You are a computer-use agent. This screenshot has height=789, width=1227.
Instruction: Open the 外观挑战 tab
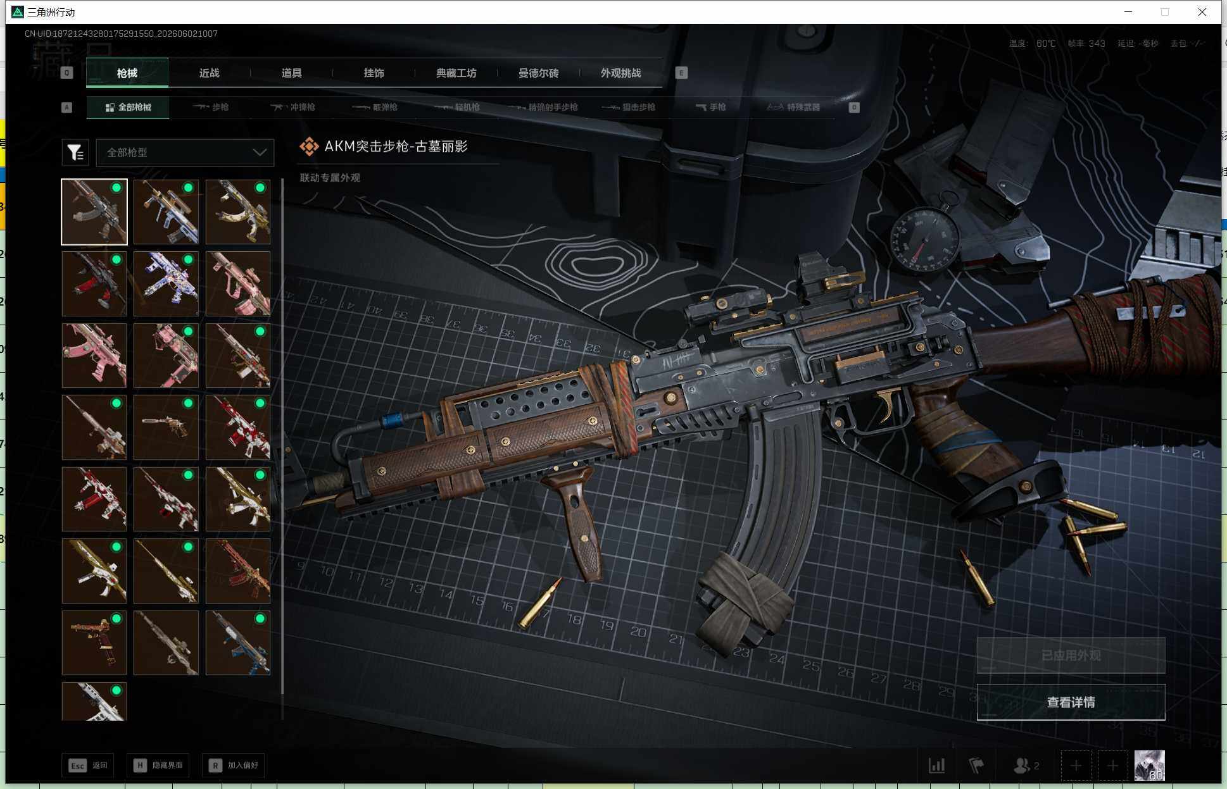pos(621,73)
